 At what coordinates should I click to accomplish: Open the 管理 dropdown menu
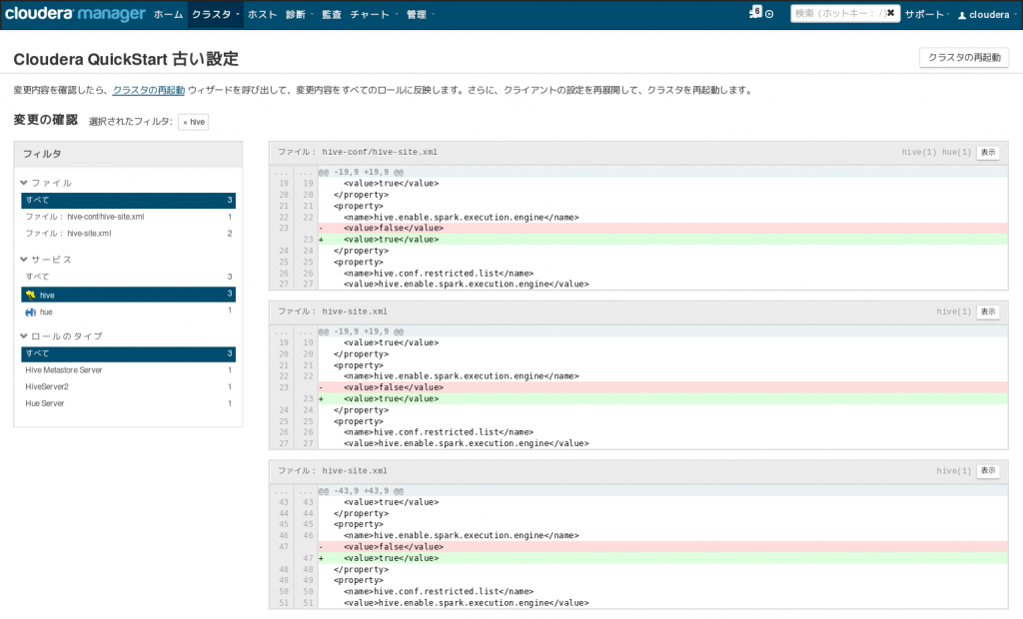pyautogui.click(x=421, y=14)
